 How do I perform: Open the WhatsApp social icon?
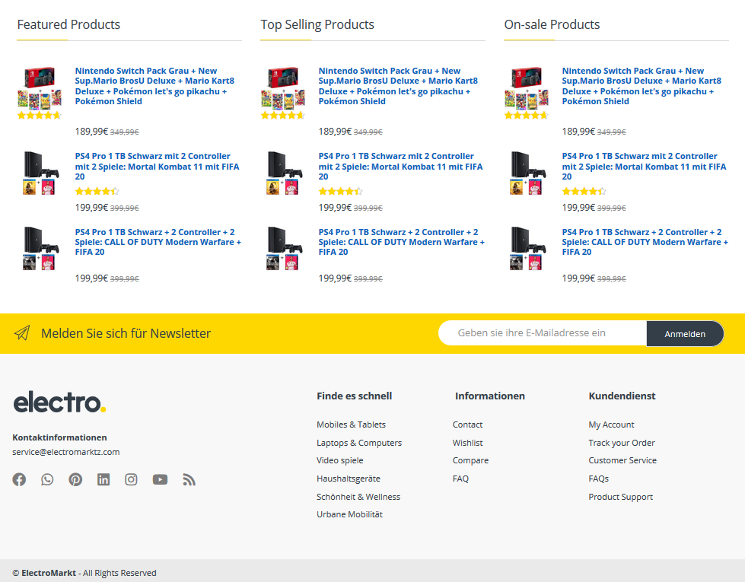47,479
